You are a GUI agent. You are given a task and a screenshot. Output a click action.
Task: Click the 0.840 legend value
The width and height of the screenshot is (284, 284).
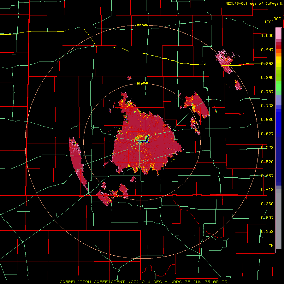pos(267,78)
